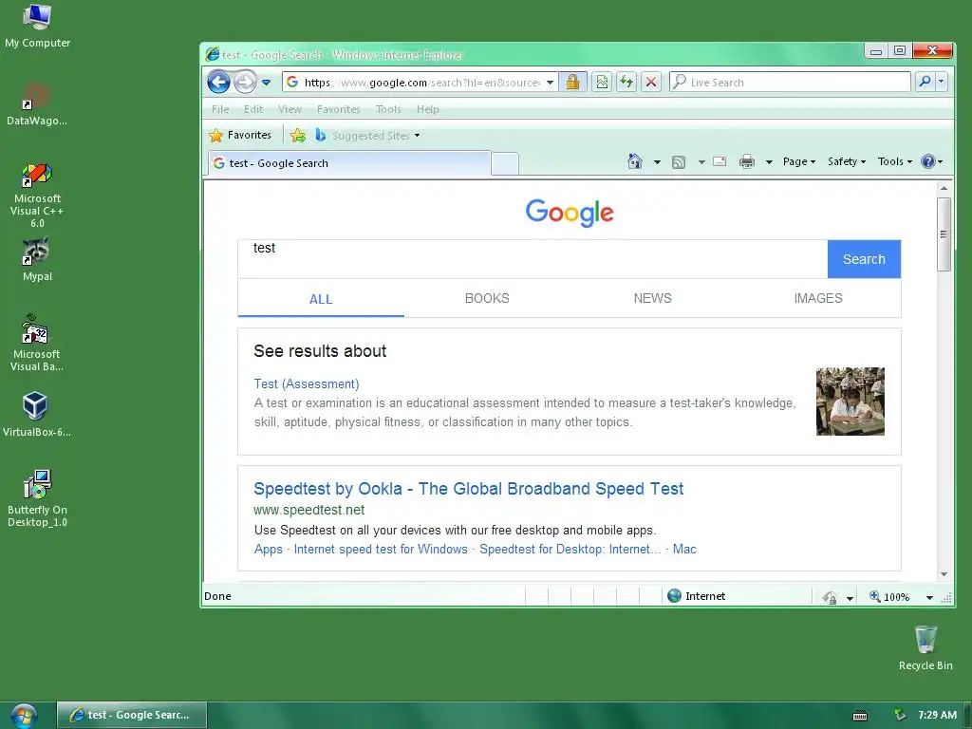Click the blue Search button
972x729 pixels.
[864, 259]
